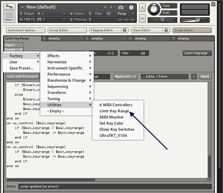Choose MIDI Monitor in the Utilities submenu
The image size is (223, 193).
tap(111, 117)
